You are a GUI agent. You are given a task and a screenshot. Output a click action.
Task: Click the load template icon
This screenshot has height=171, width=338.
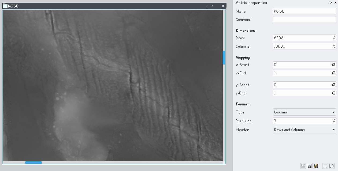click(x=303, y=166)
